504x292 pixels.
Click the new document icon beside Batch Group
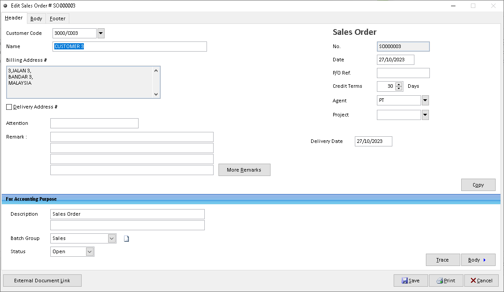click(127, 238)
